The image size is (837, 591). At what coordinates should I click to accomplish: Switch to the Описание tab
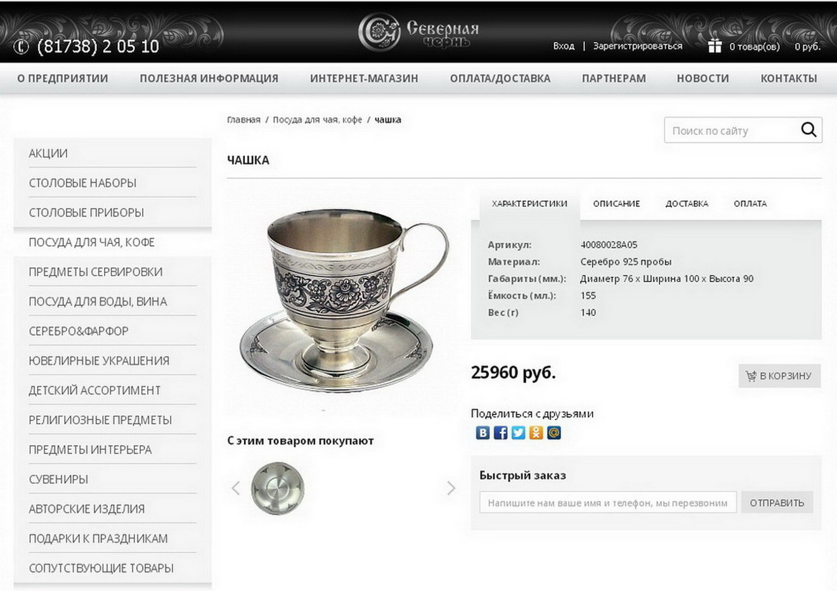pyautogui.click(x=616, y=204)
